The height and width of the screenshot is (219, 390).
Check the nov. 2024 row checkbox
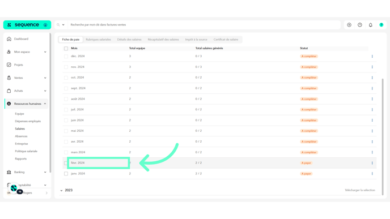click(66, 67)
